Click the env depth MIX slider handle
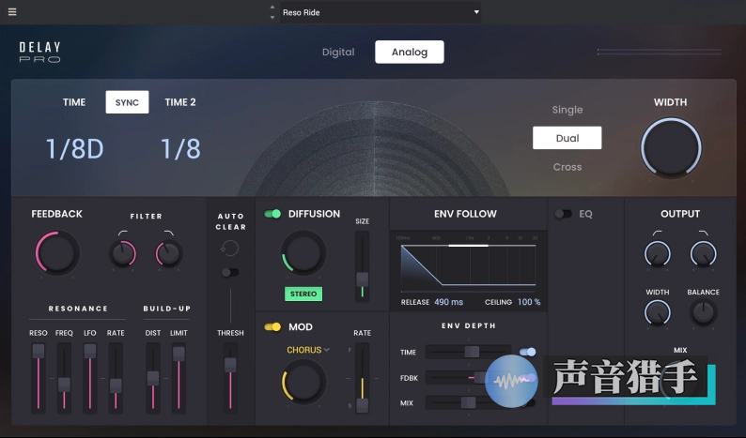The image size is (746, 438). coord(468,403)
